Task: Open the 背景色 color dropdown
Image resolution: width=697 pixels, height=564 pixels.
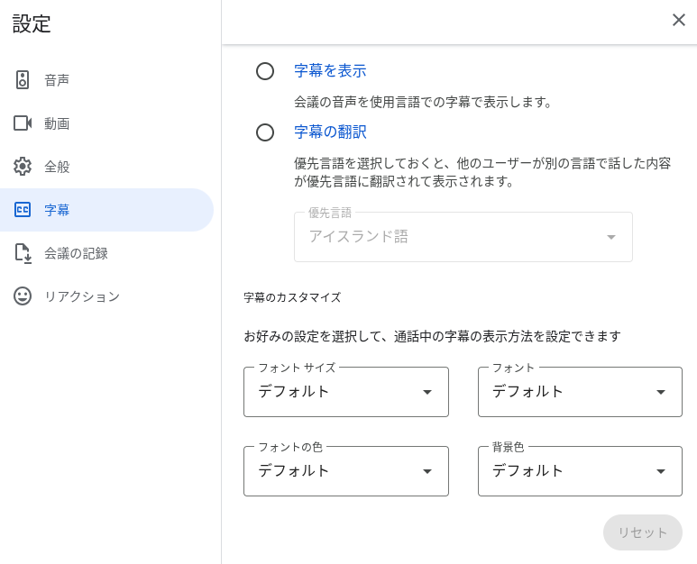Action: click(580, 470)
